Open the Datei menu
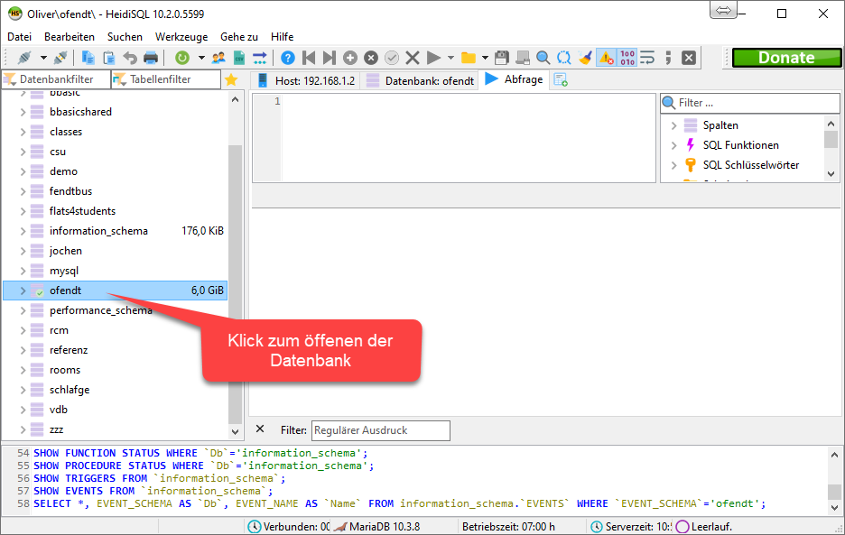 coord(19,37)
